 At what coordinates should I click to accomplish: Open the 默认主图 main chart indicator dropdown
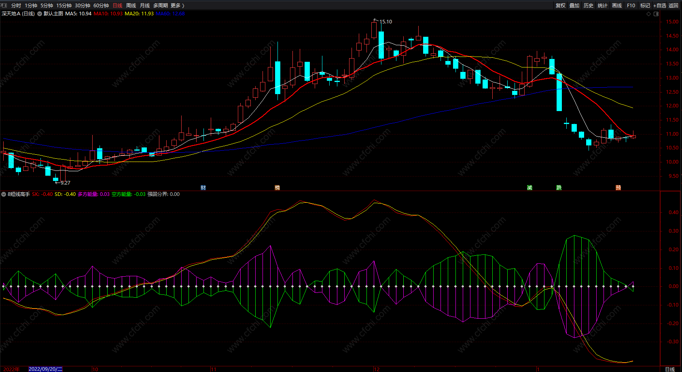40,14
